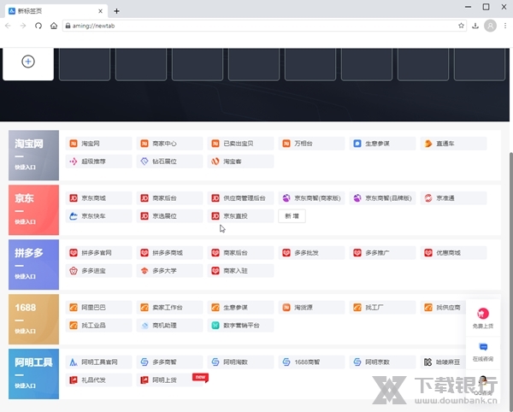The width and height of the screenshot is (513, 412).
Task: Open the 京准通 shortcut
Action: 453,198
